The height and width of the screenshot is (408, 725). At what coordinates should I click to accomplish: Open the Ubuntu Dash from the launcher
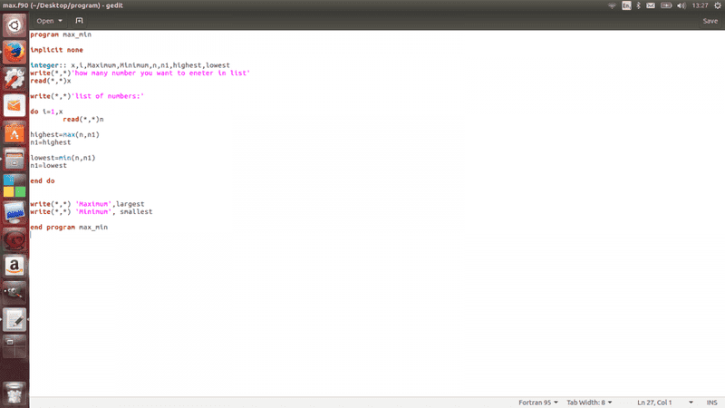(x=14, y=25)
